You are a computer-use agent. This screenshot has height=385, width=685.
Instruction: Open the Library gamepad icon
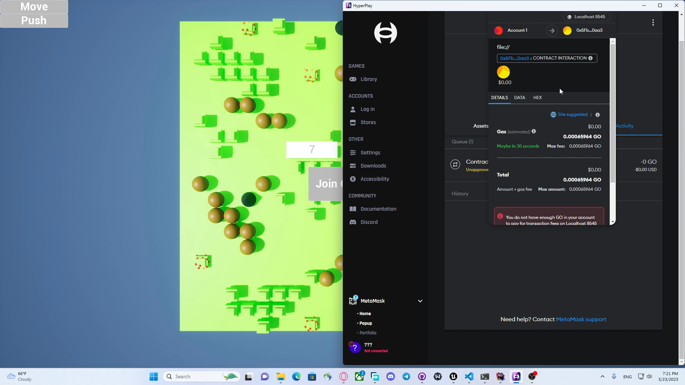[x=353, y=79]
